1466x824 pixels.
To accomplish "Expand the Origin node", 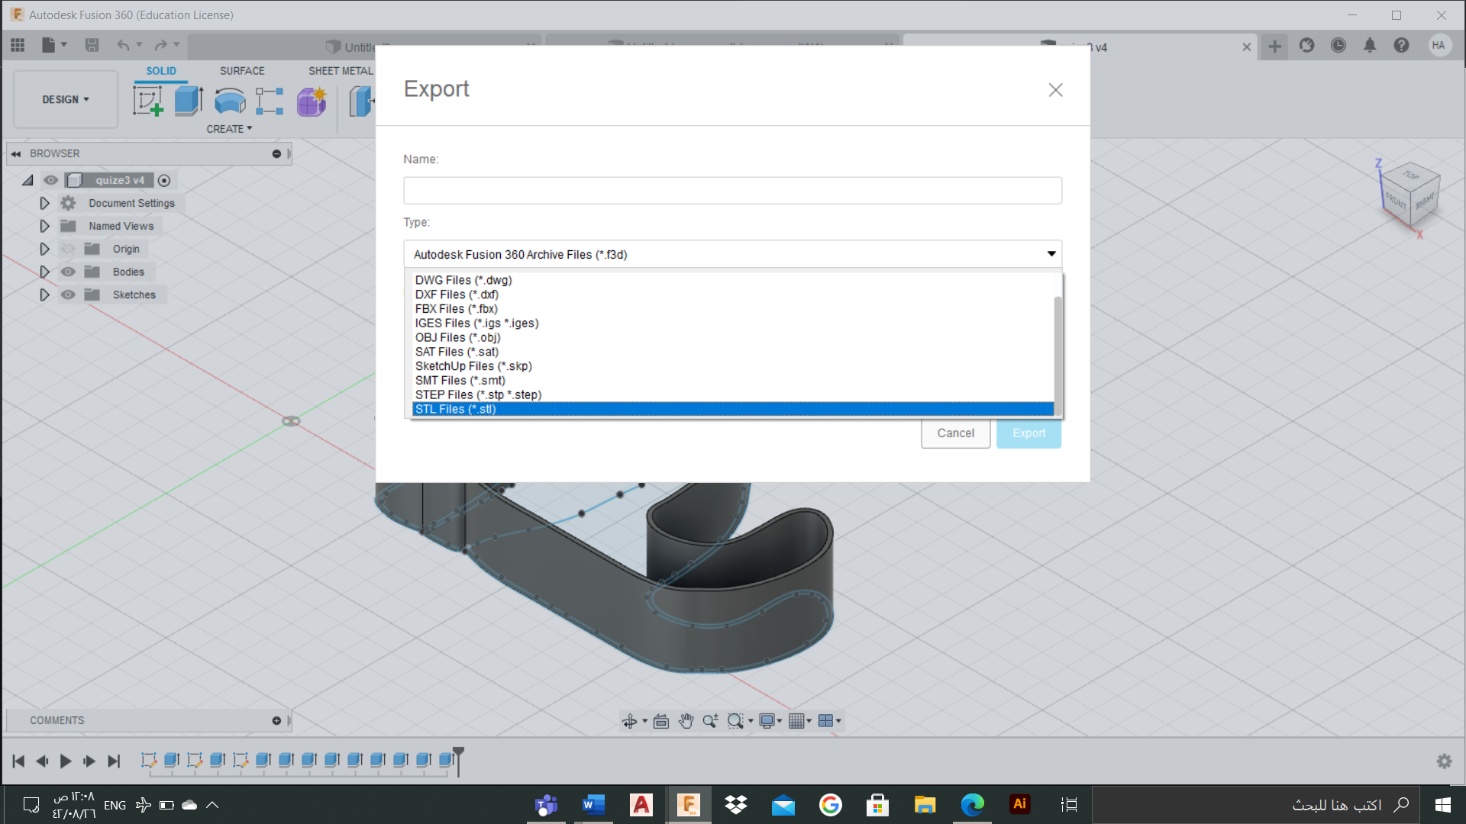I will pos(44,249).
